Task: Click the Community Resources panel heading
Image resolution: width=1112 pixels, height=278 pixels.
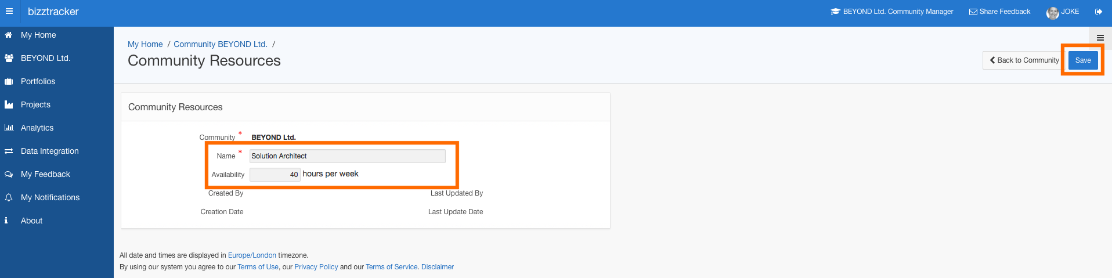Action: pos(175,107)
